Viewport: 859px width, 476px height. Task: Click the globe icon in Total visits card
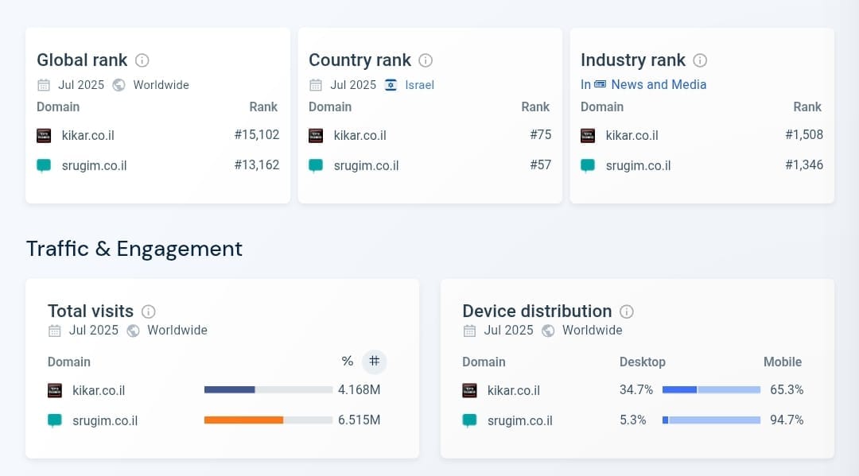click(133, 331)
